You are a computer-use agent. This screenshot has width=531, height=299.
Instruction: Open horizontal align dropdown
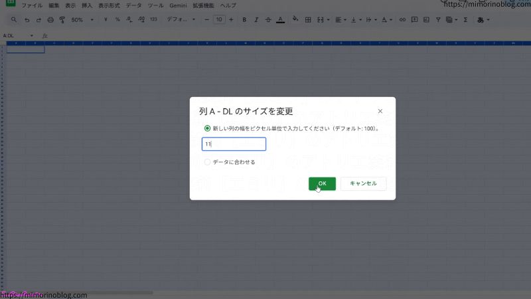[341, 20]
